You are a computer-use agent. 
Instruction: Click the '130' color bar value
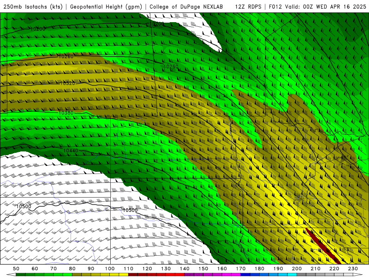point(166,269)
